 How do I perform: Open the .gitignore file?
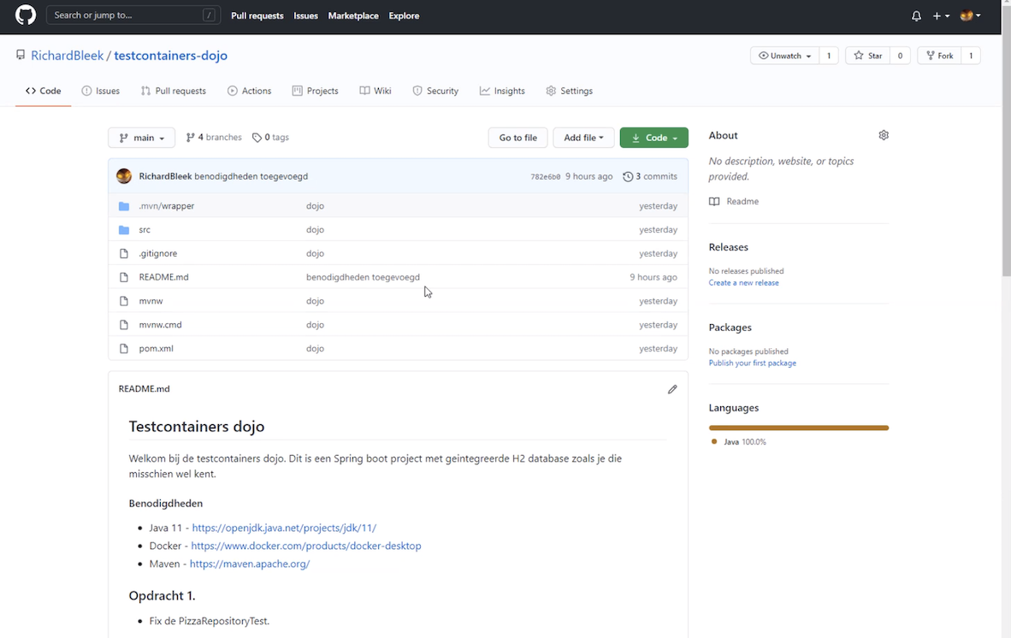pyautogui.click(x=158, y=253)
